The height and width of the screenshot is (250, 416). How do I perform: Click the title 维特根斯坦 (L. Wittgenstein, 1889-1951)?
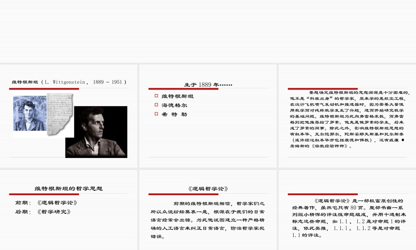(69, 82)
